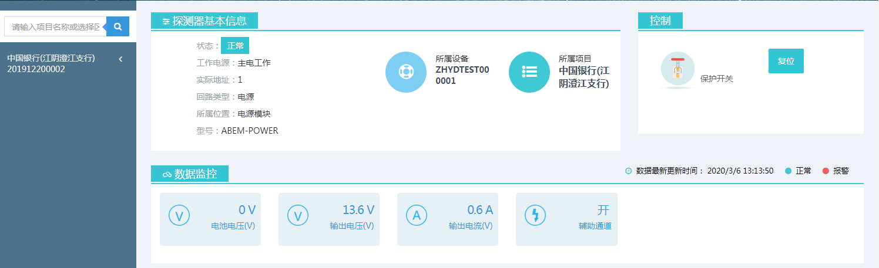Open the 探测器基本信息 panel header
This screenshot has width=879, height=268.
coord(204,21)
